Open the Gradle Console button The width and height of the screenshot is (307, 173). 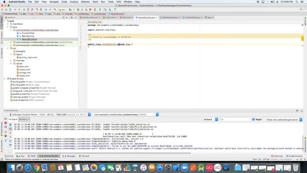294,156
